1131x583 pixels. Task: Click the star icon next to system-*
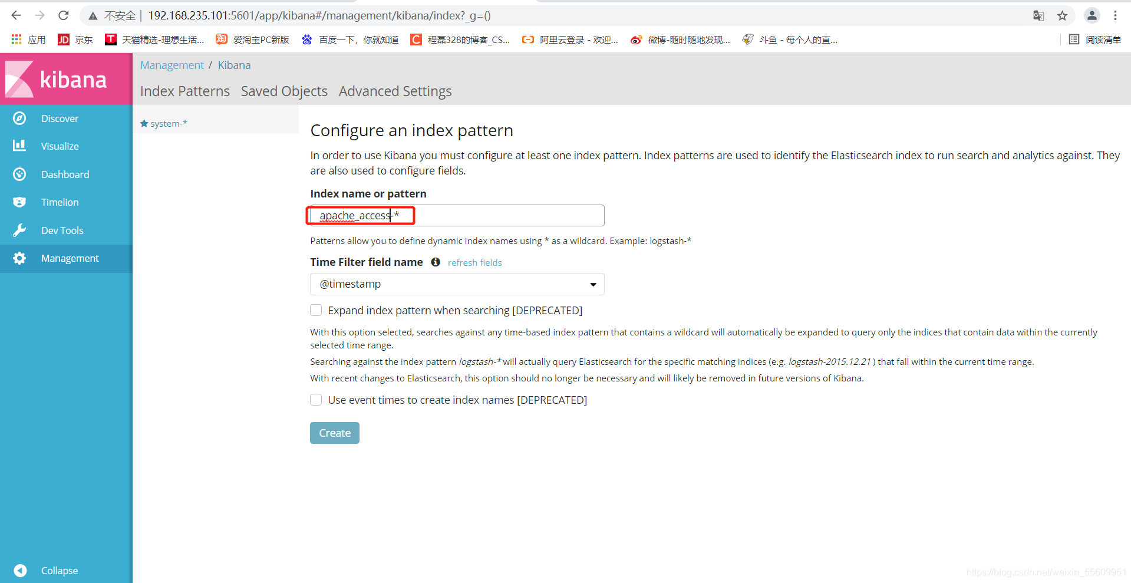coord(144,123)
